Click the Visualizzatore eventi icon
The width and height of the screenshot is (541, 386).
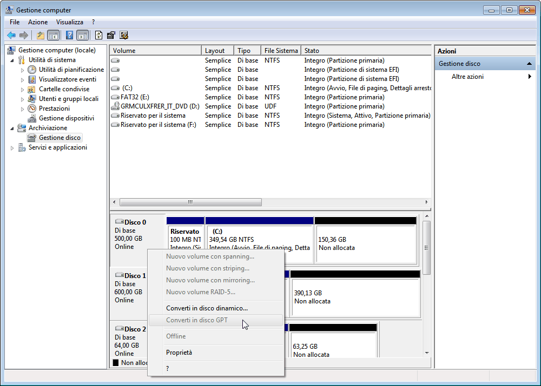coord(32,79)
